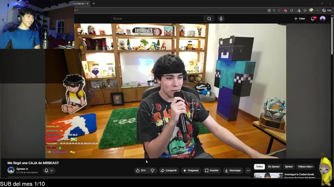Screen dimensions: 334x187
Task: Open the apps grid icon in address bar
Action: [x=274, y=10]
